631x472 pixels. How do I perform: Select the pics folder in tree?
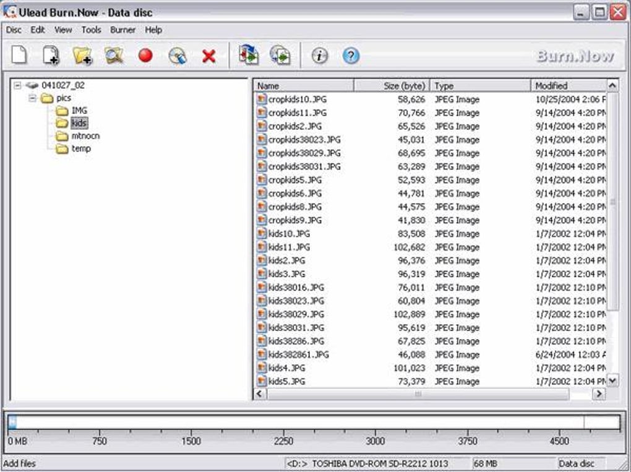(x=64, y=98)
